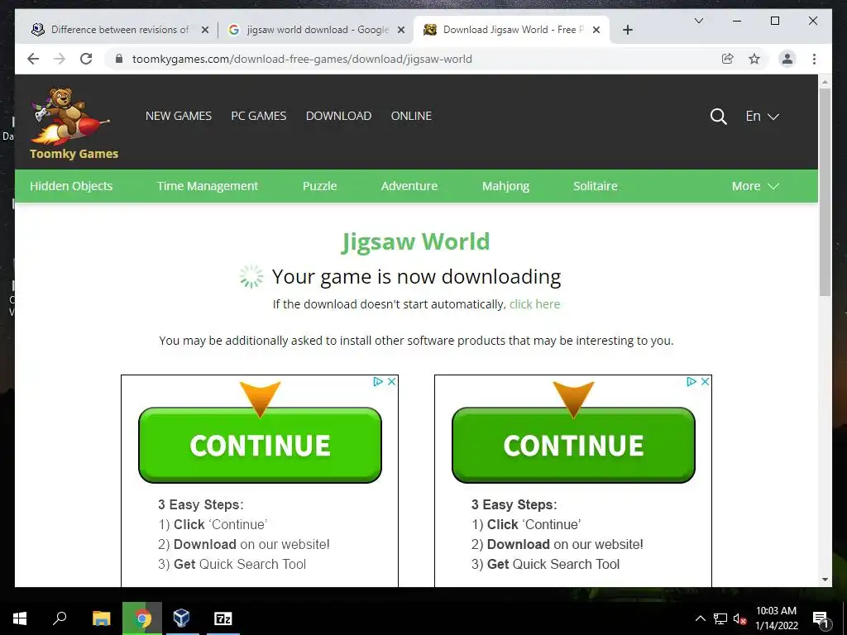The height and width of the screenshot is (635, 847).
Task: Close the right ad with its X icon
Action: [x=705, y=381]
